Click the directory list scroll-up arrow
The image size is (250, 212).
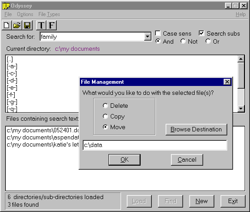click(x=241, y=59)
